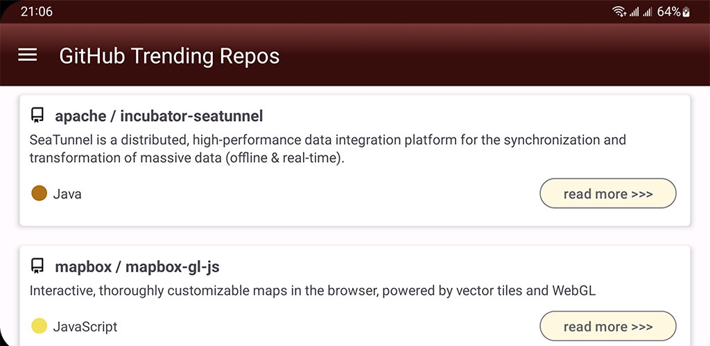Tap the first cellular signal bars icon
Viewport: 710px width, 346px height.
point(634,12)
